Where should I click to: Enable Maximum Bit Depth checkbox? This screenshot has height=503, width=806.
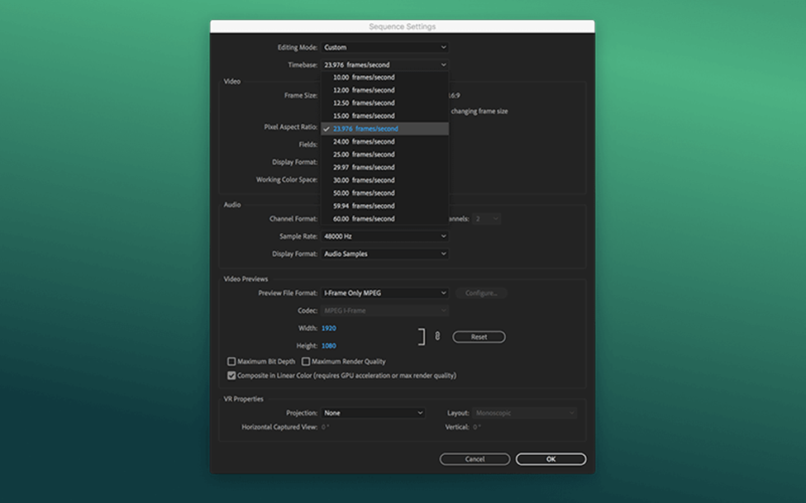[231, 362]
